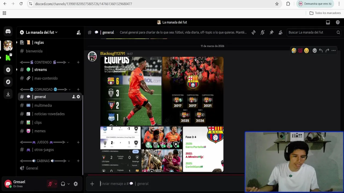344x193 pixels.
Task: Show pinned messages icon
Action: [271, 32]
